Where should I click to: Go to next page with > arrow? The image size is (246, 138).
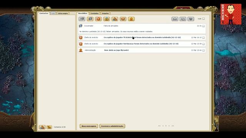(x=169, y=126)
